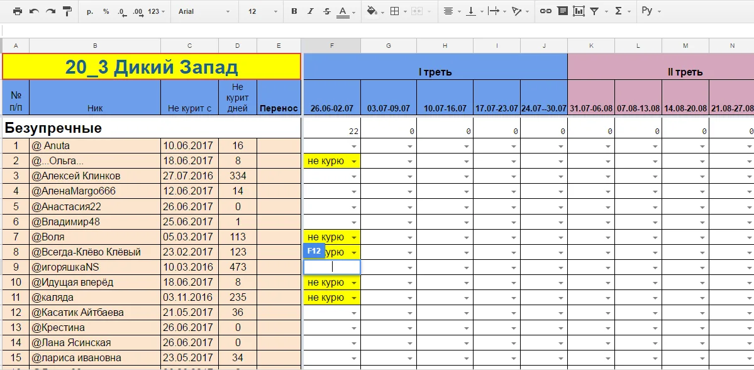Click the Insert link icon

545,11
